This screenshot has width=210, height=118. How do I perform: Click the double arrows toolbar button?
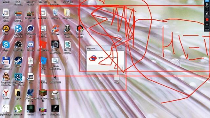coord(207,29)
